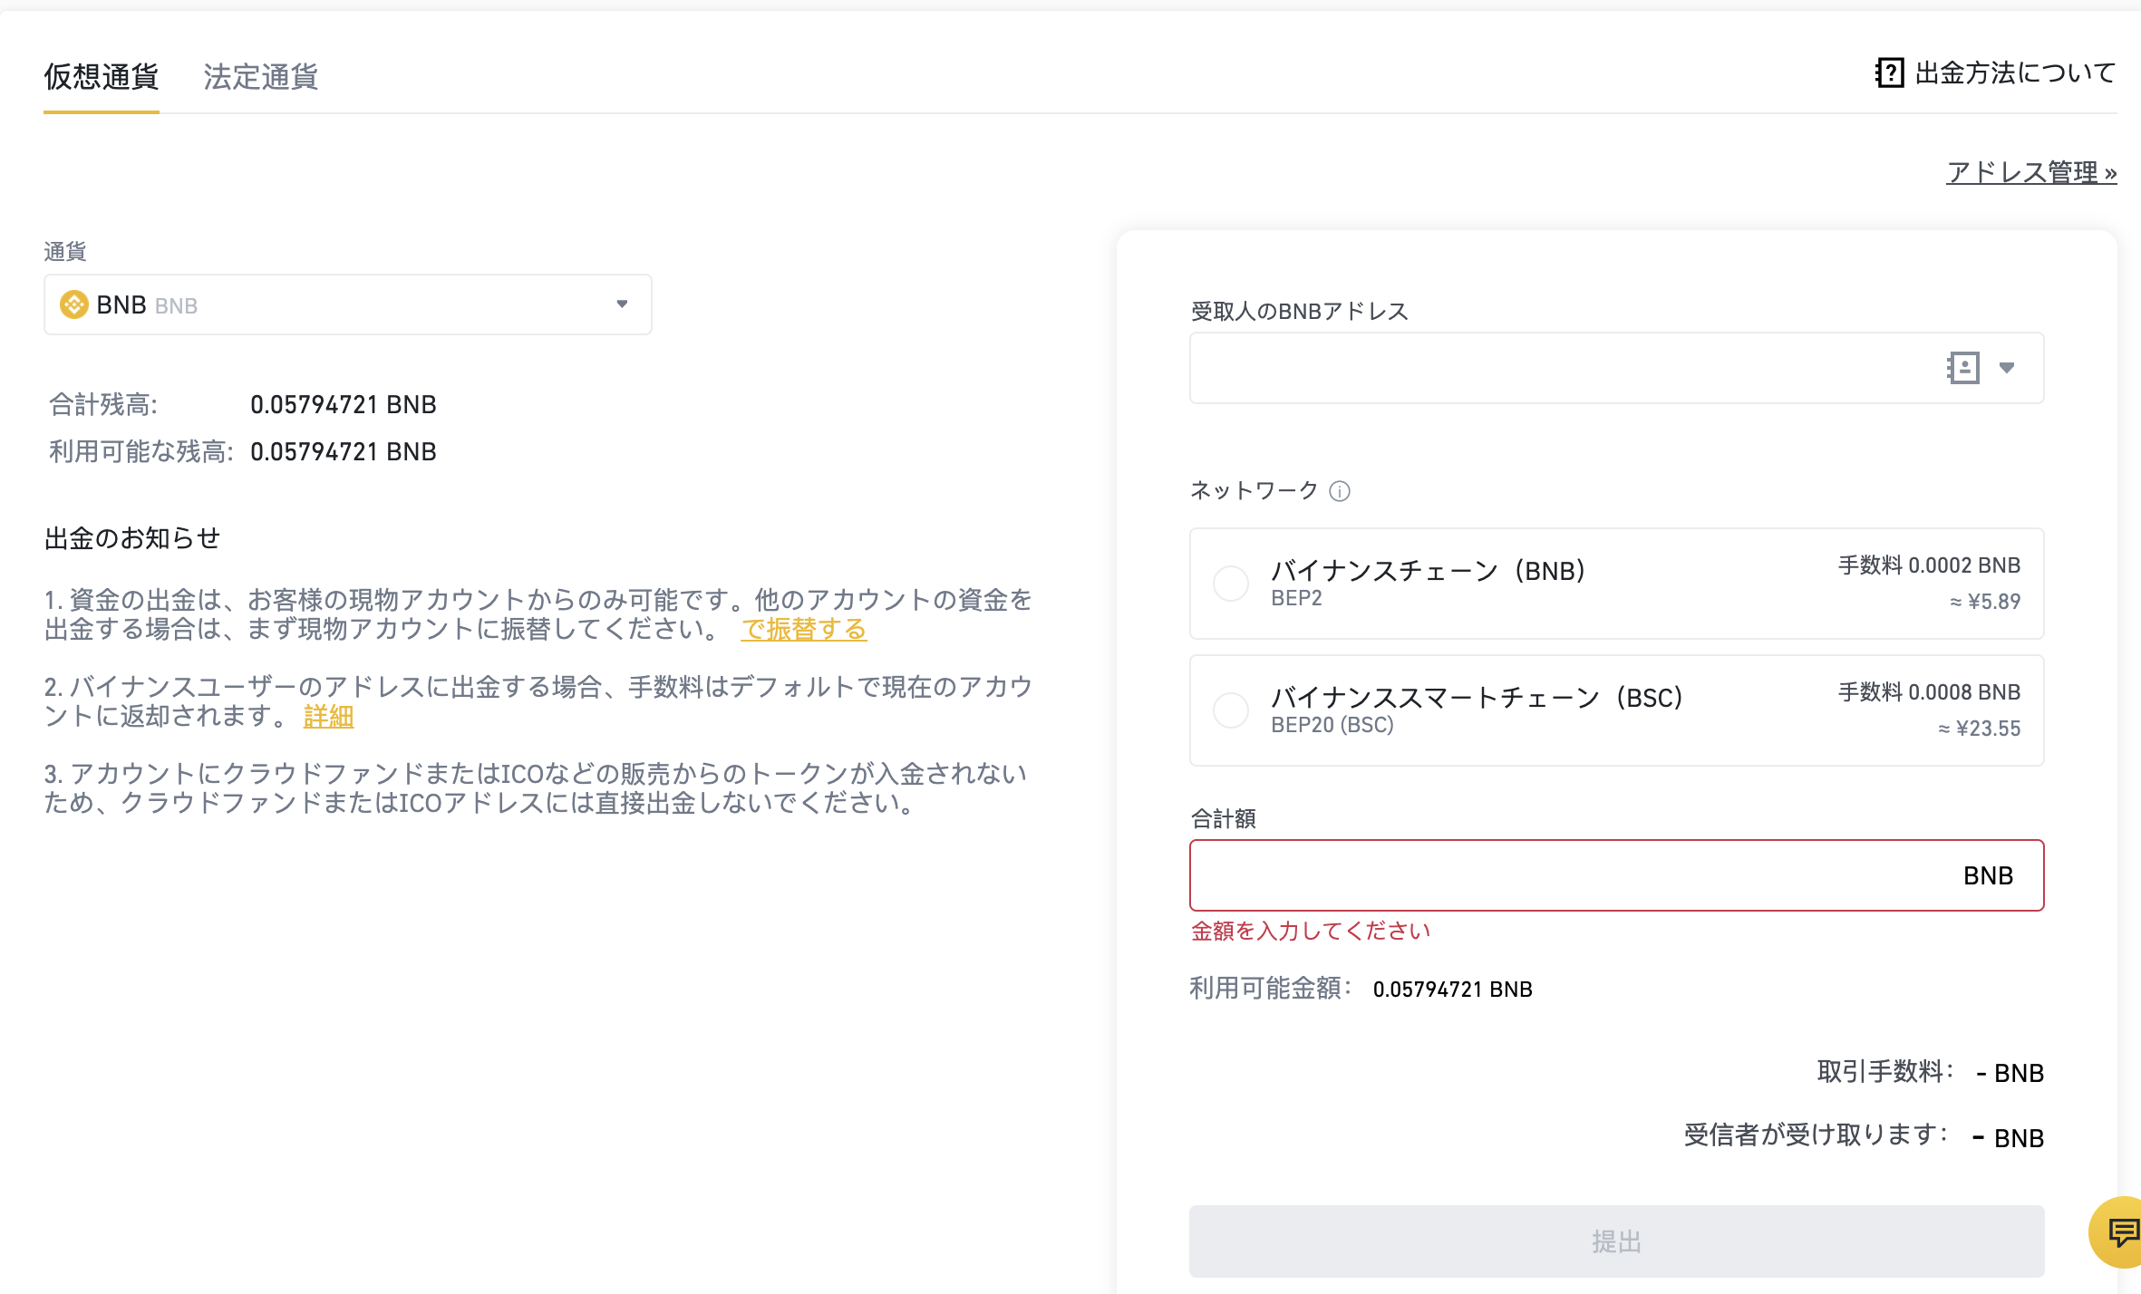Switch to the 法定通貨 tab

click(261, 76)
